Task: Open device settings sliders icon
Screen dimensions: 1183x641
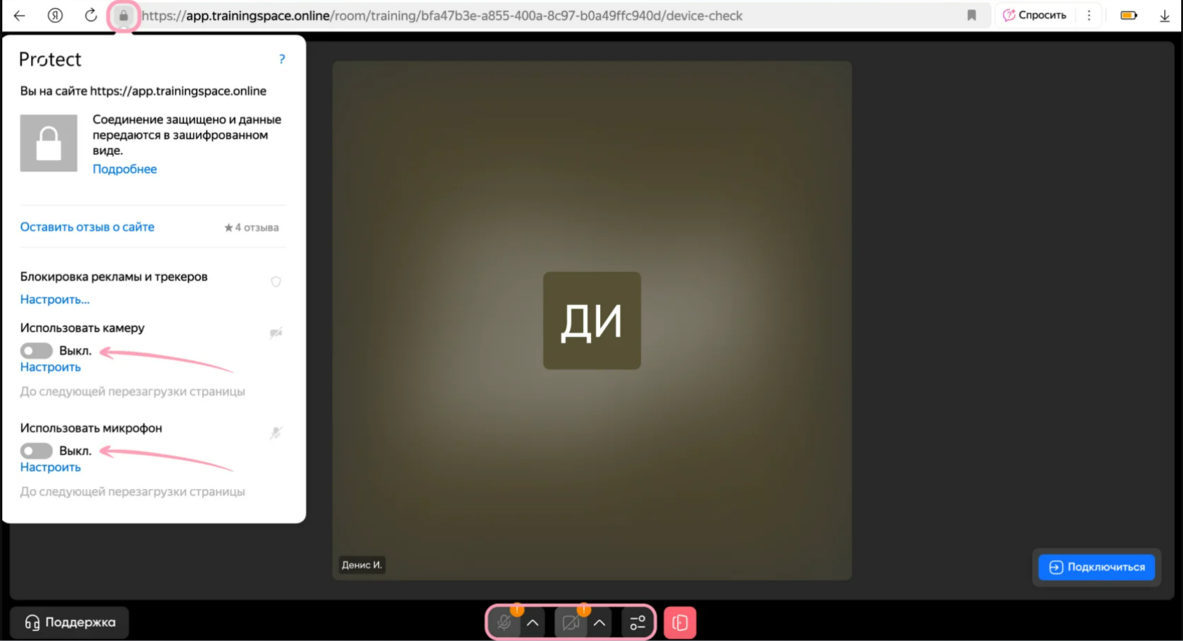Action: [x=637, y=622]
